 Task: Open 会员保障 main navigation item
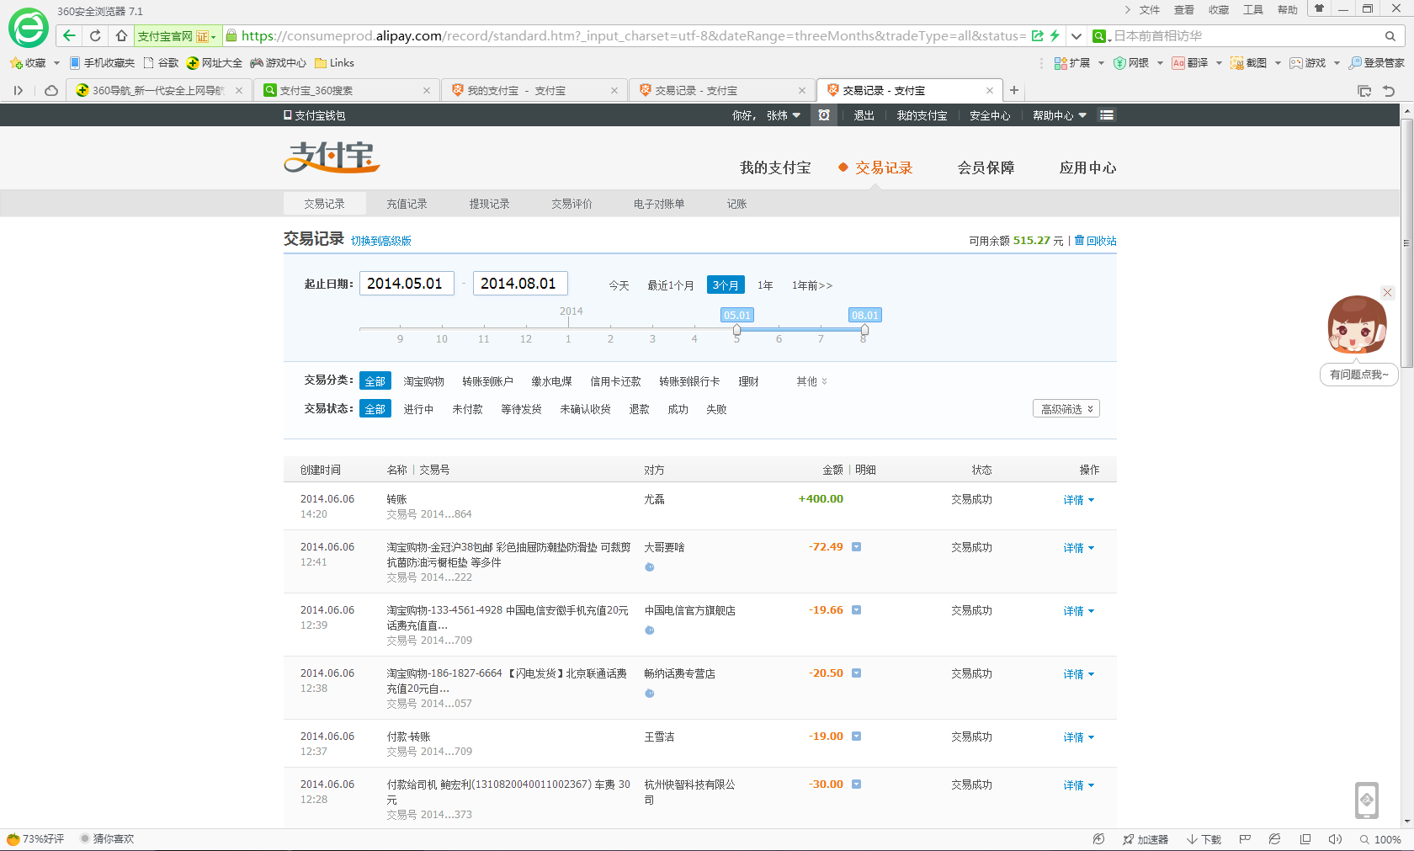click(986, 168)
